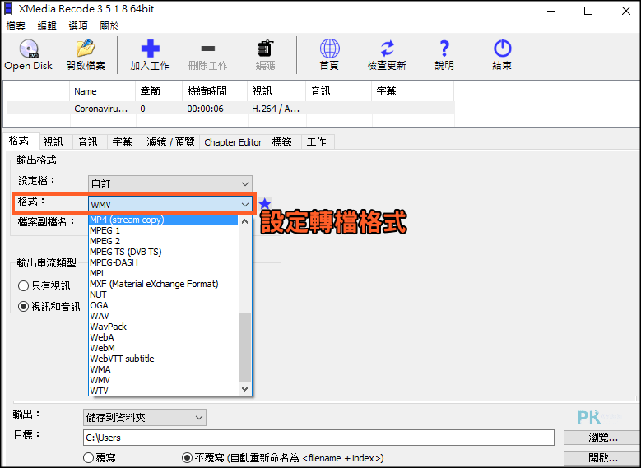This screenshot has width=641, height=468.
Task: Select the 覆寫 radio button
Action: [88, 458]
